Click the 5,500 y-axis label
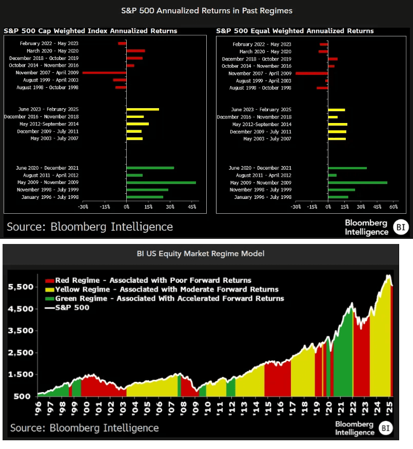 click(x=21, y=287)
